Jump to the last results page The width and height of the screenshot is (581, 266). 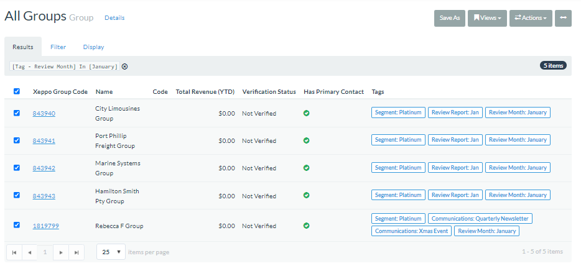76,252
